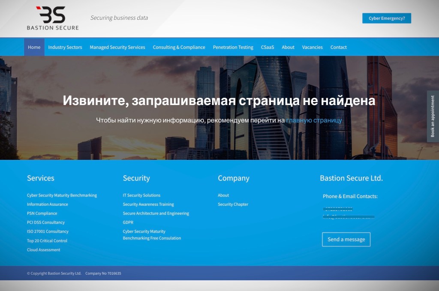Viewport: 439px width, 291px height.
Task: Open Security Awareness Training link
Action: click(148, 204)
